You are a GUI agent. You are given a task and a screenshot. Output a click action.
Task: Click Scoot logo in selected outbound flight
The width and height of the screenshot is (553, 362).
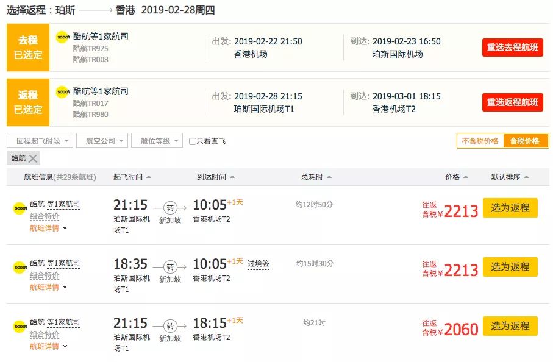coord(63,37)
